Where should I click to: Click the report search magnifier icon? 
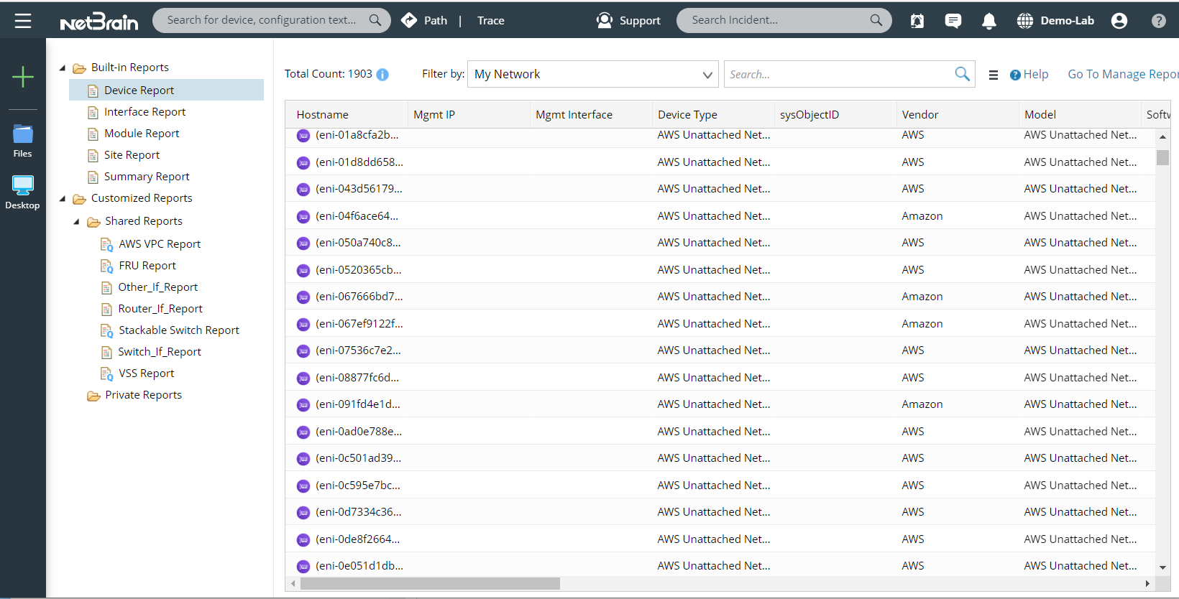[962, 73]
